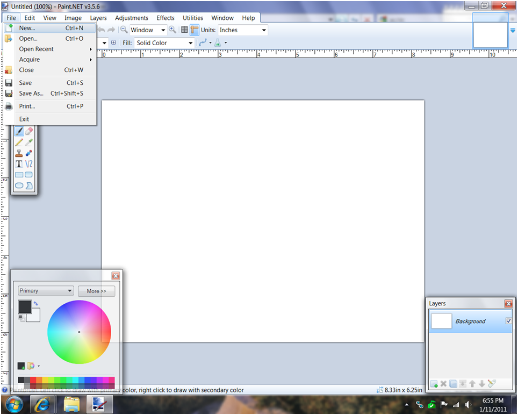518x415 pixels.
Task: Select the Clone Stamp tool
Action: coord(19,153)
